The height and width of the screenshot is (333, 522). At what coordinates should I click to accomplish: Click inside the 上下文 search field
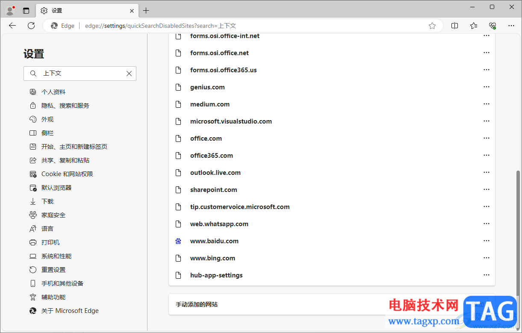pyautogui.click(x=80, y=74)
